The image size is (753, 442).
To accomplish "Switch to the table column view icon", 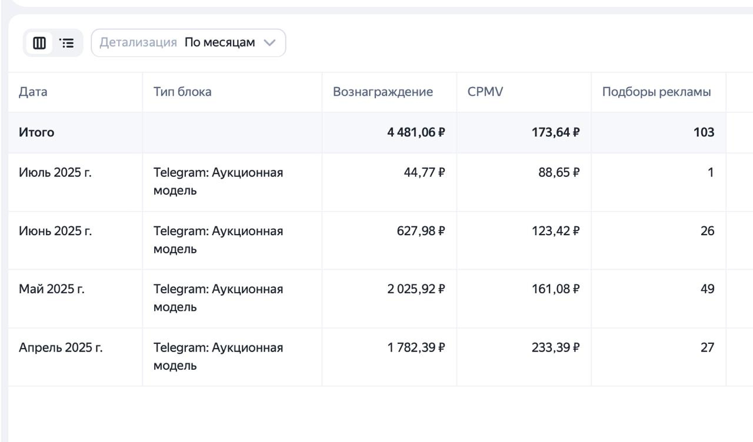I will point(39,43).
